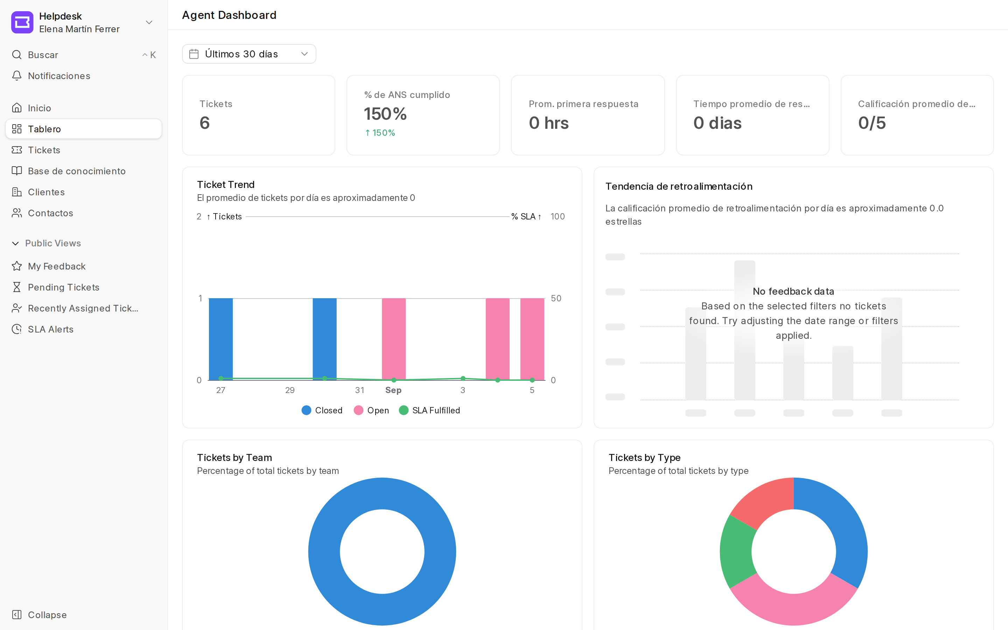Click the Ticket Trend title
The width and height of the screenshot is (1008, 630).
pyautogui.click(x=226, y=184)
